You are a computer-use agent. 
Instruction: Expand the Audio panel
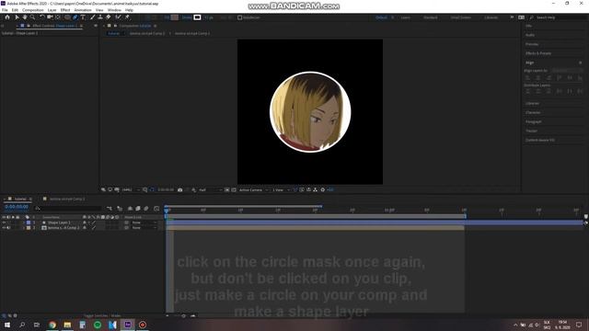pyautogui.click(x=530, y=35)
